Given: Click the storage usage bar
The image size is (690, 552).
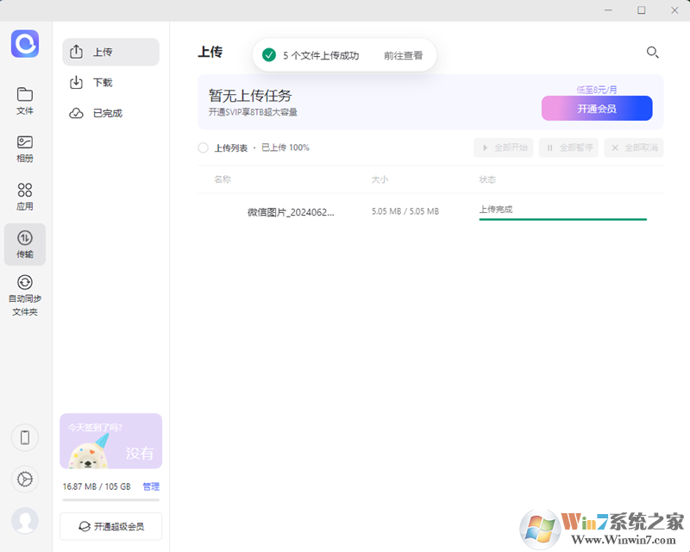Looking at the screenshot, I should tap(111, 499).
